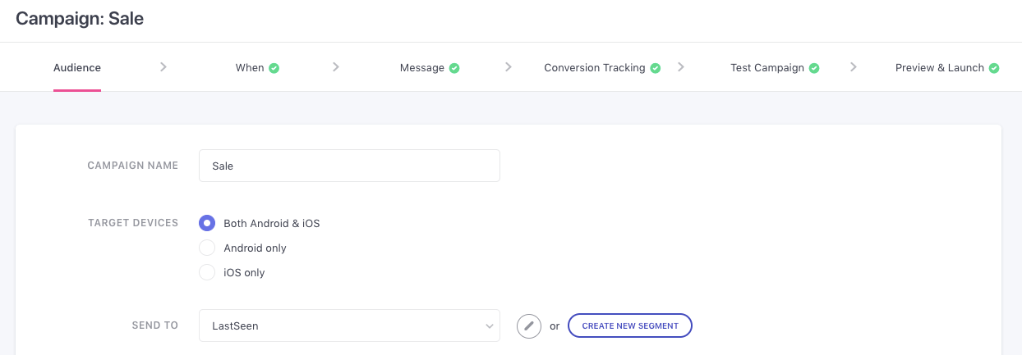Click the chevron arrow after Test Campaign

(854, 67)
